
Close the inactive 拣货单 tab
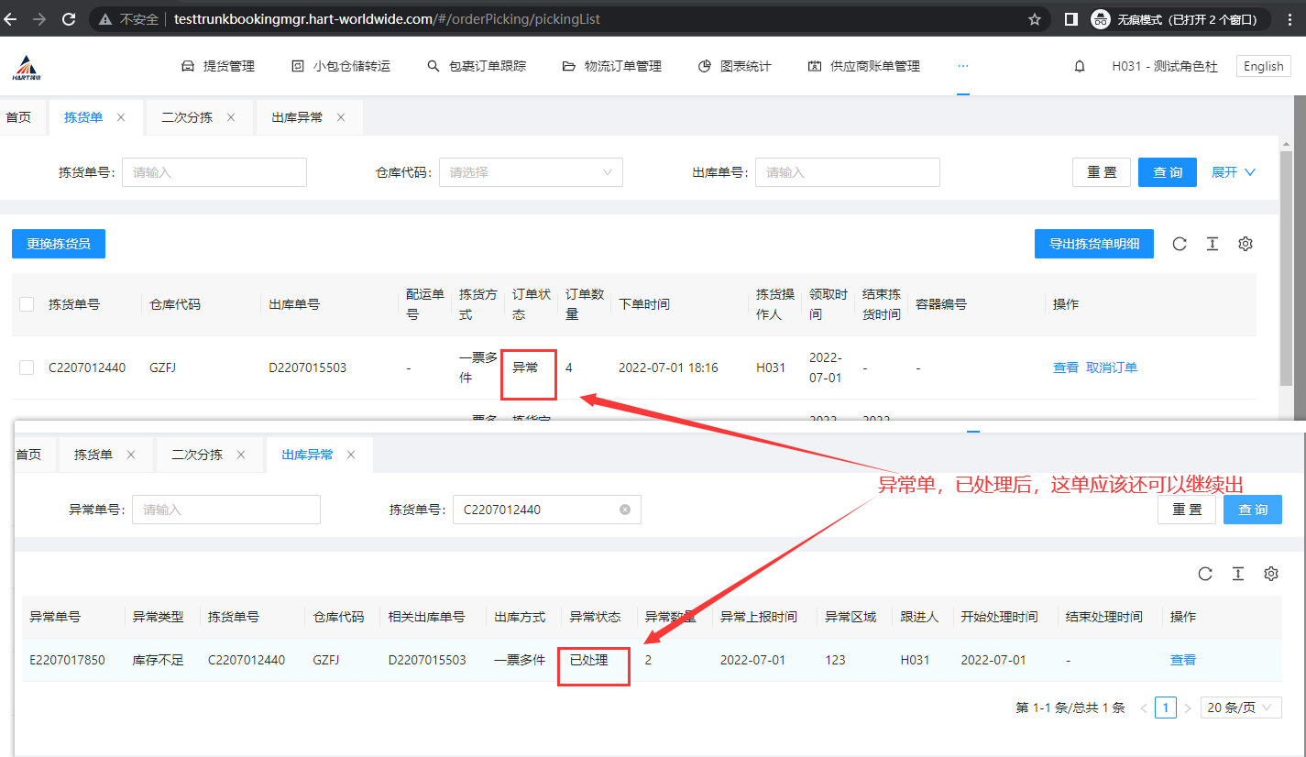tap(131, 455)
